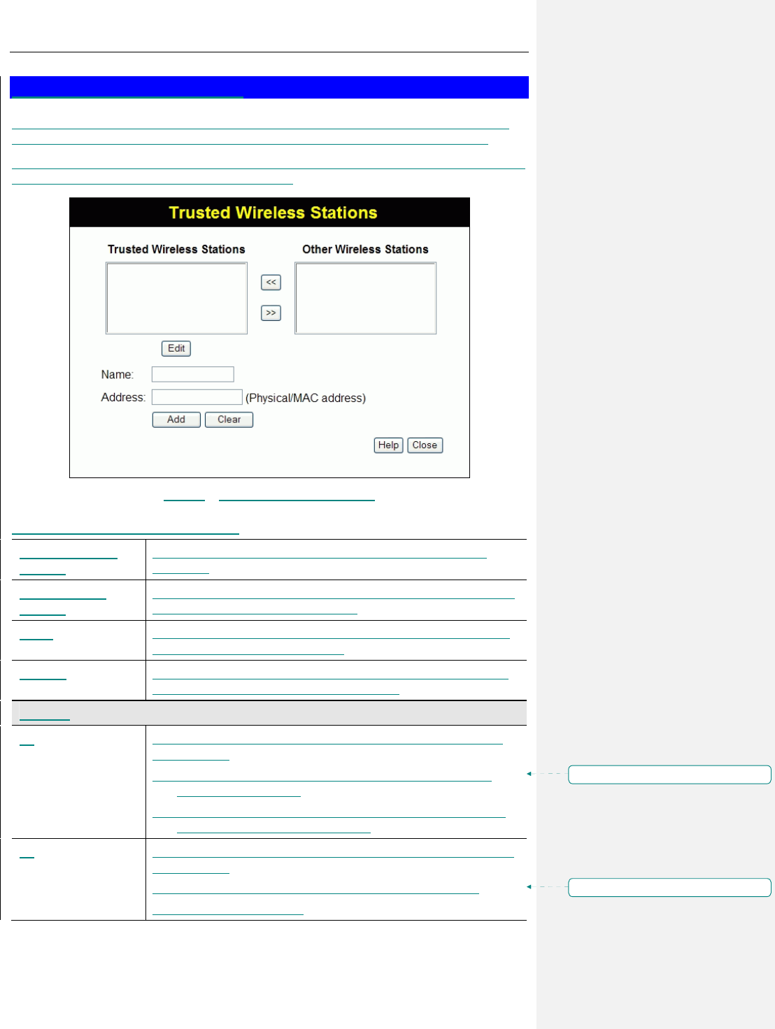Close the Trusted Wireless Stations dialog
Viewport: 775px width, 1029px height.
tap(425, 445)
